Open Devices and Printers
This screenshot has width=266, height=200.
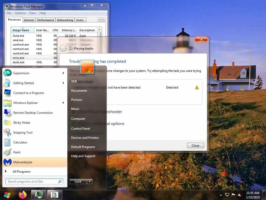tap(85, 138)
